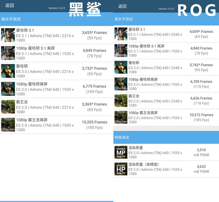The height and width of the screenshot is (202, 219).
Task: Select 渲染质量 test title
Action: (135, 148)
